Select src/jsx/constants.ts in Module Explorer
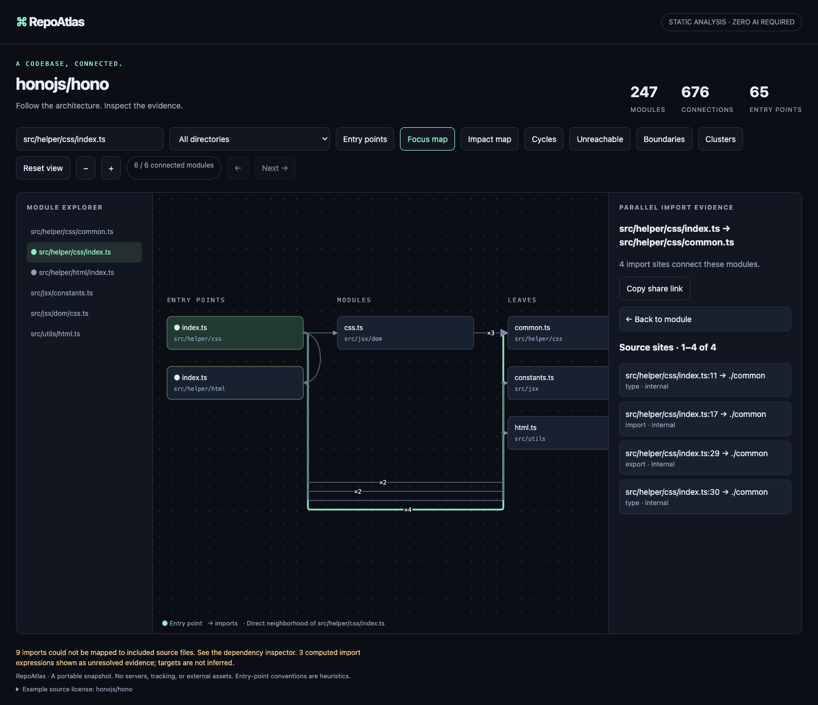The height and width of the screenshot is (705, 818). click(x=84, y=293)
